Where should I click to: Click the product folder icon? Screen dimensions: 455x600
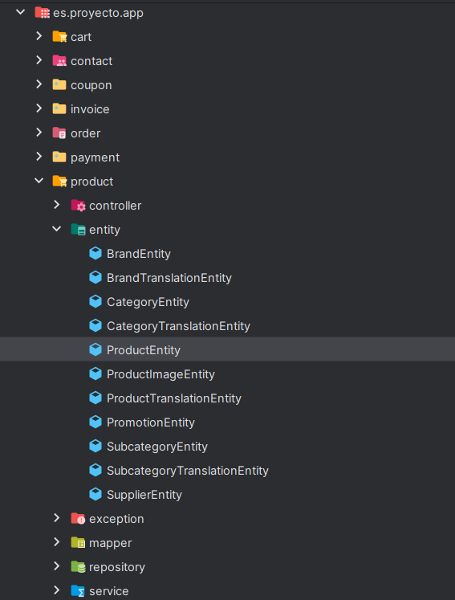(x=59, y=181)
